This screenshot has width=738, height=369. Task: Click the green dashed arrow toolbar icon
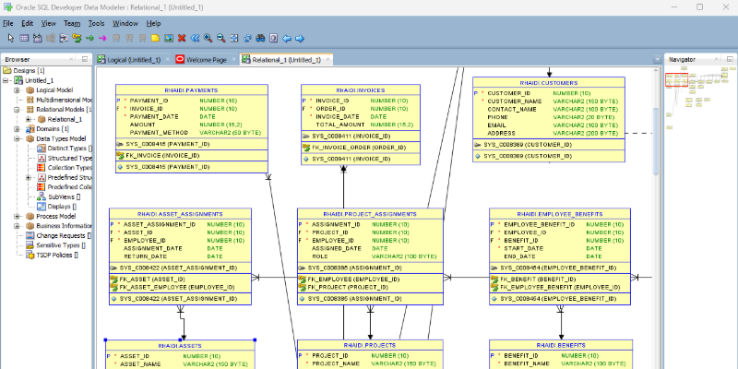[x=89, y=38]
